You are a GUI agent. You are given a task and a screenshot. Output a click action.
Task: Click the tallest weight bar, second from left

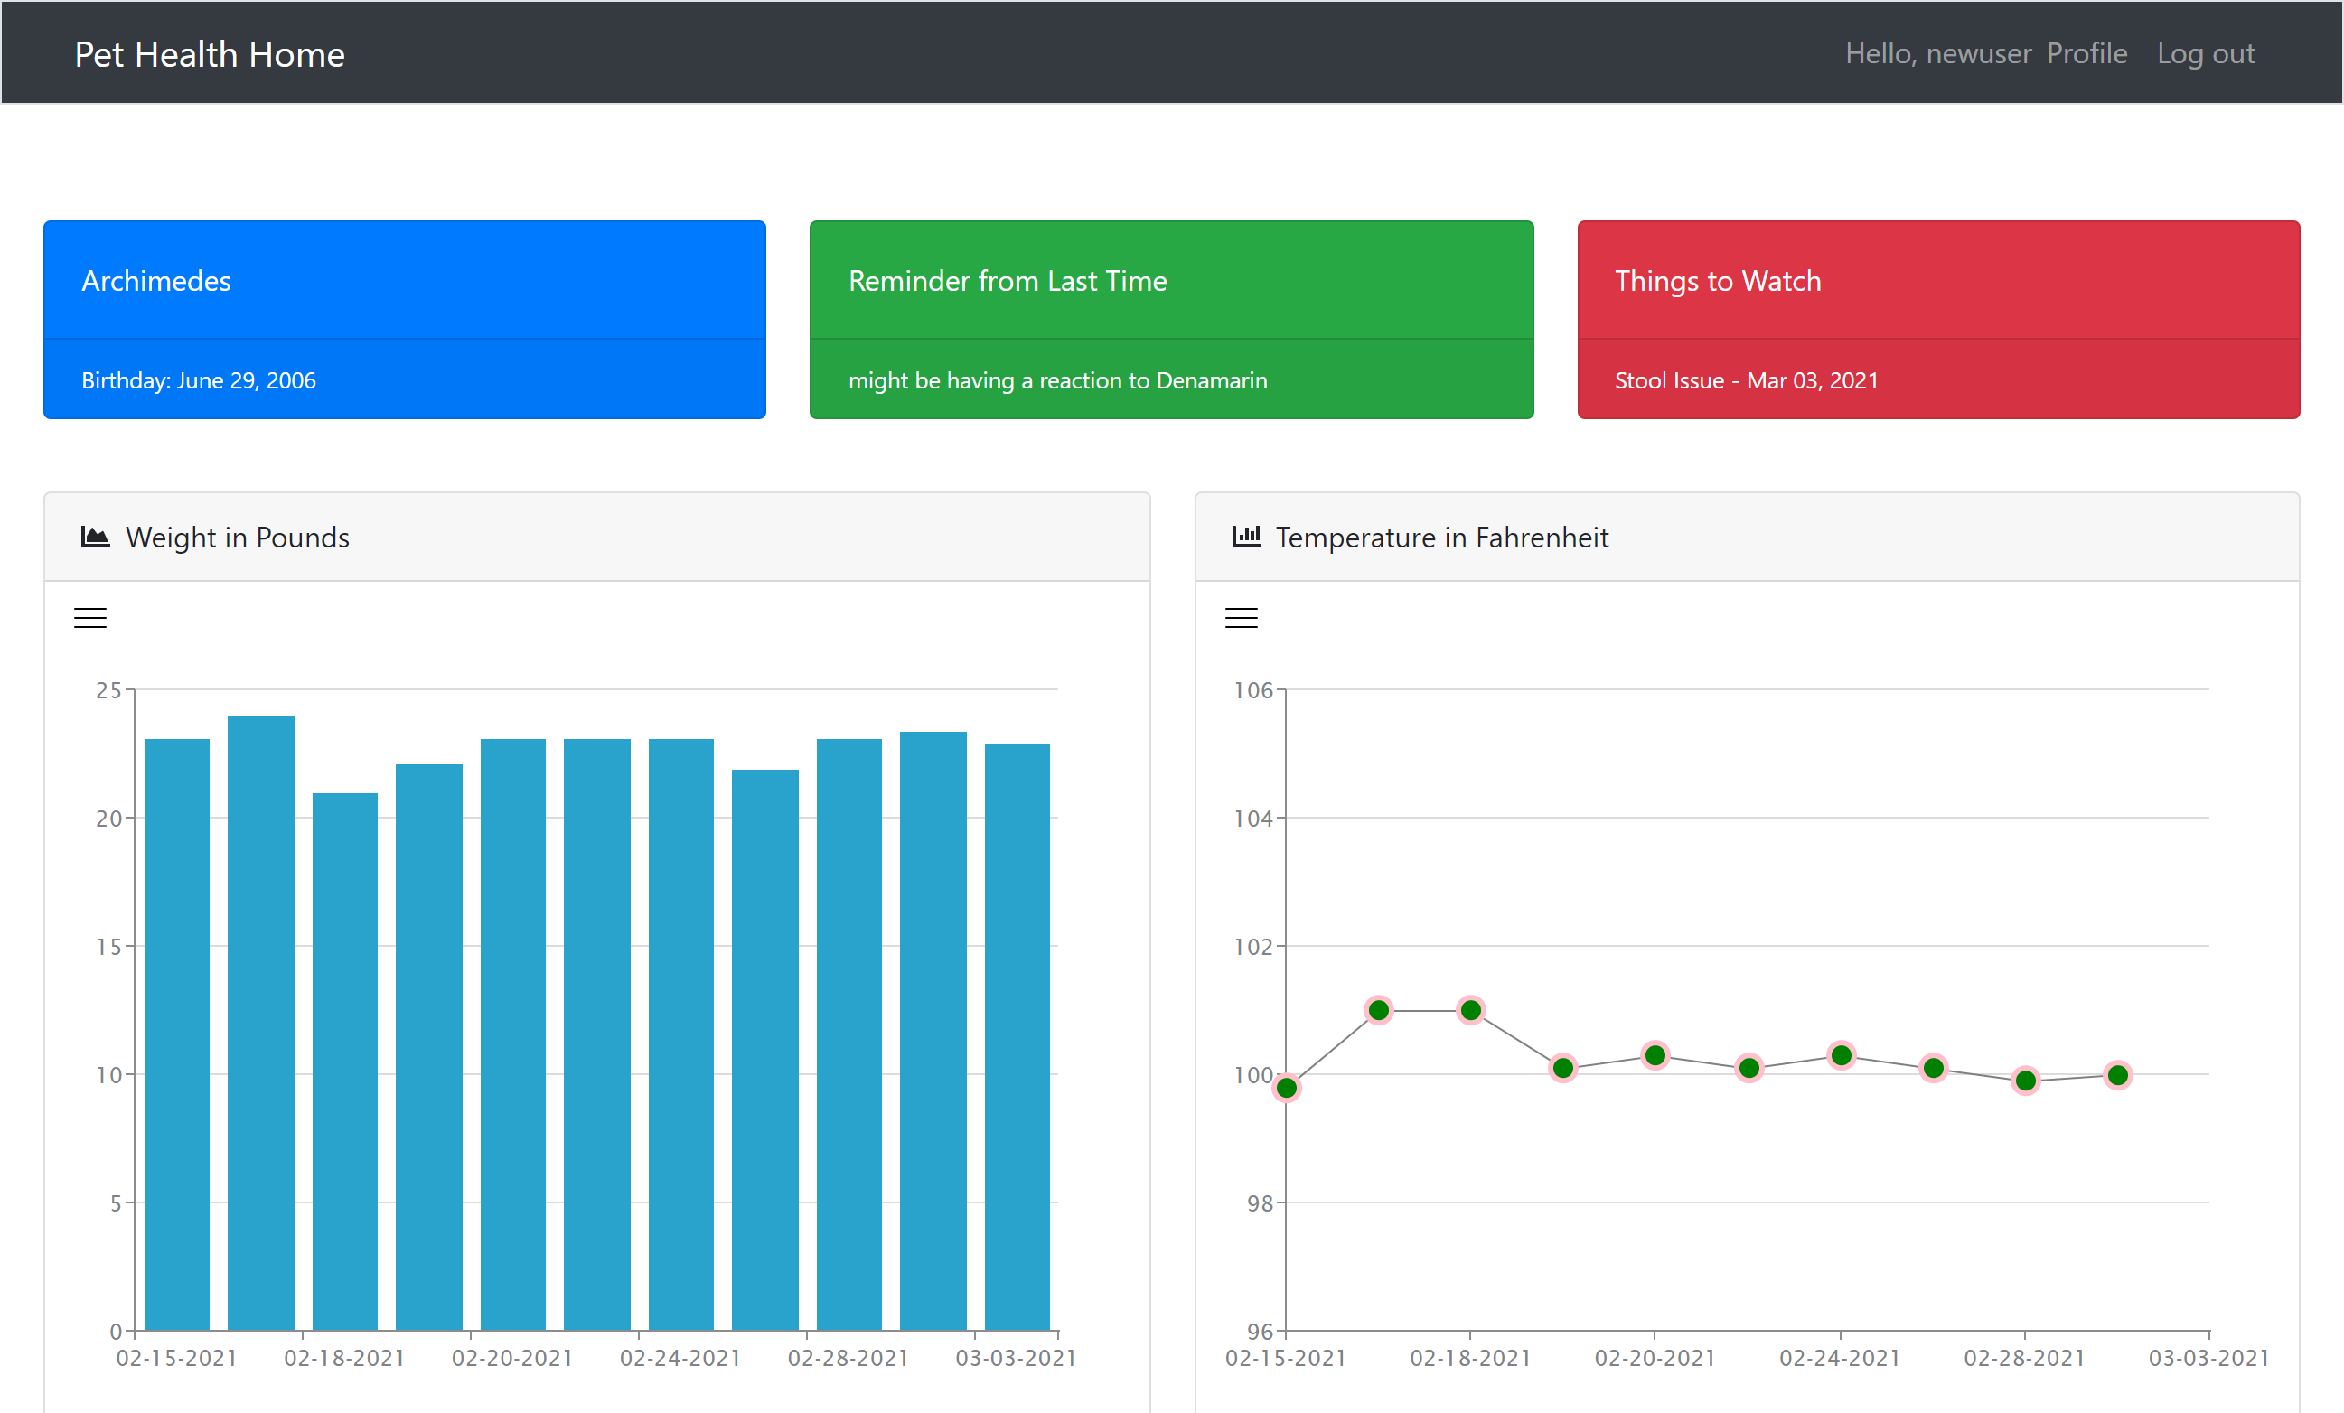(260, 1022)
